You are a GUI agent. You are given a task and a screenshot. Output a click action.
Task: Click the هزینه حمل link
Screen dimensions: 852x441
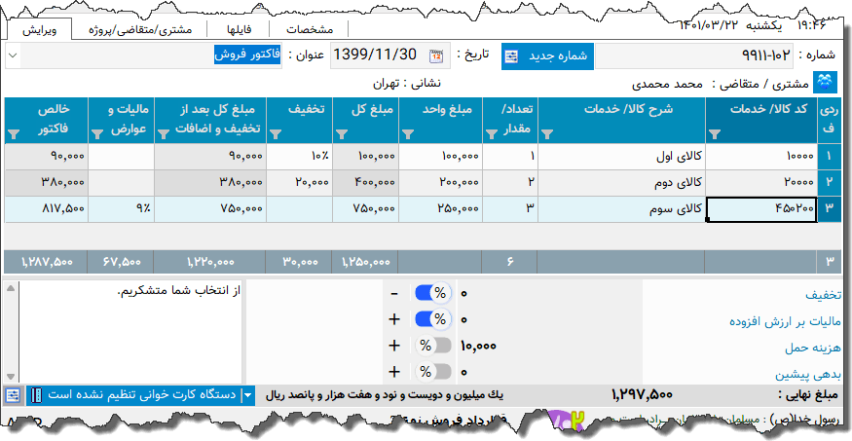coord(813,348)
